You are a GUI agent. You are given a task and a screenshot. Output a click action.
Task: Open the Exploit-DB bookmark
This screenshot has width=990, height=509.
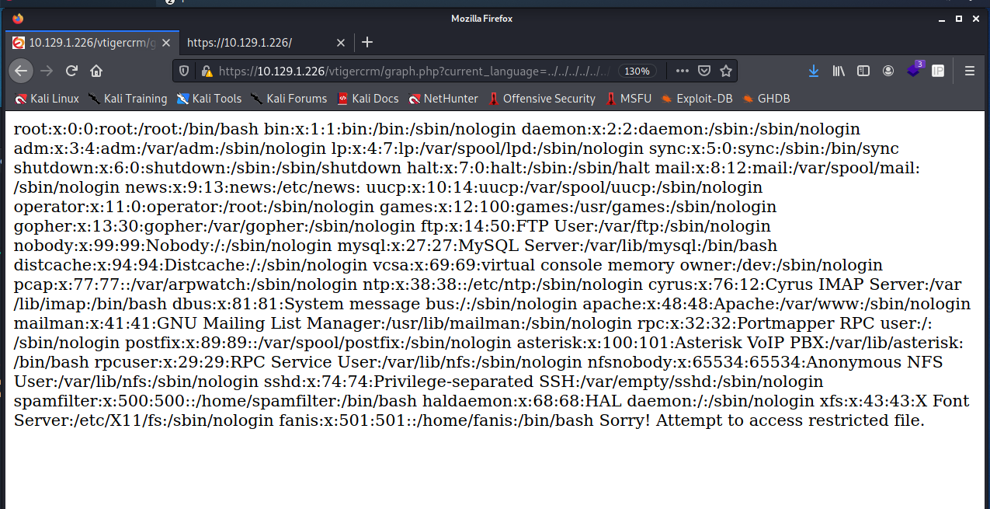coord(696,99)
